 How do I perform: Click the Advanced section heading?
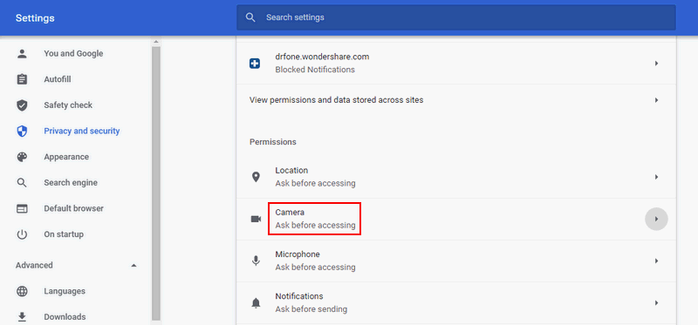pos(34,266)
